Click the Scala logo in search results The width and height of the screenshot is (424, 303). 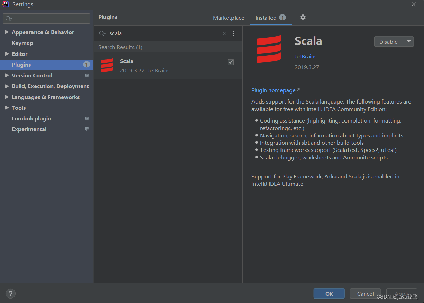point(107,65)
